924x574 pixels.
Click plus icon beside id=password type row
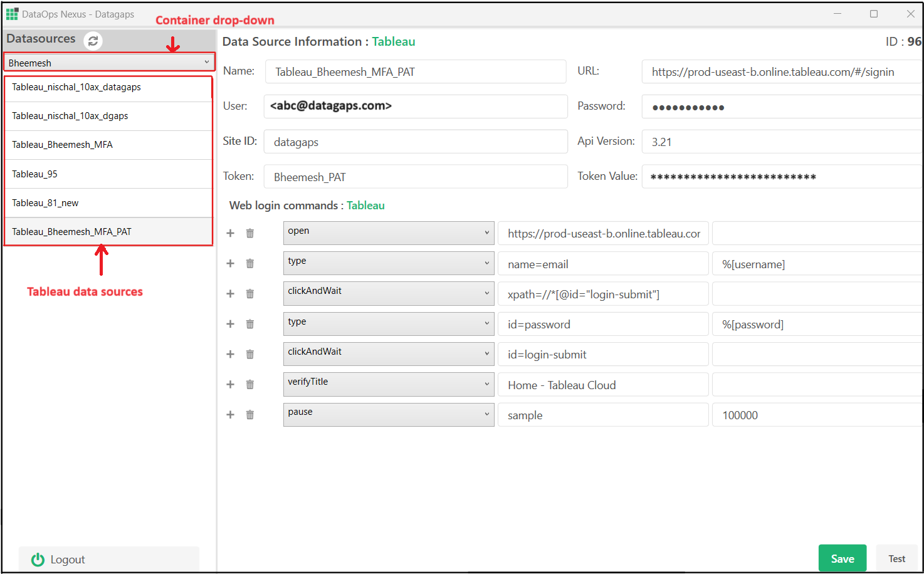[x=230, y=324]
